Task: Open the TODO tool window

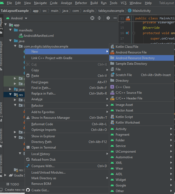Action: (13, 184)
